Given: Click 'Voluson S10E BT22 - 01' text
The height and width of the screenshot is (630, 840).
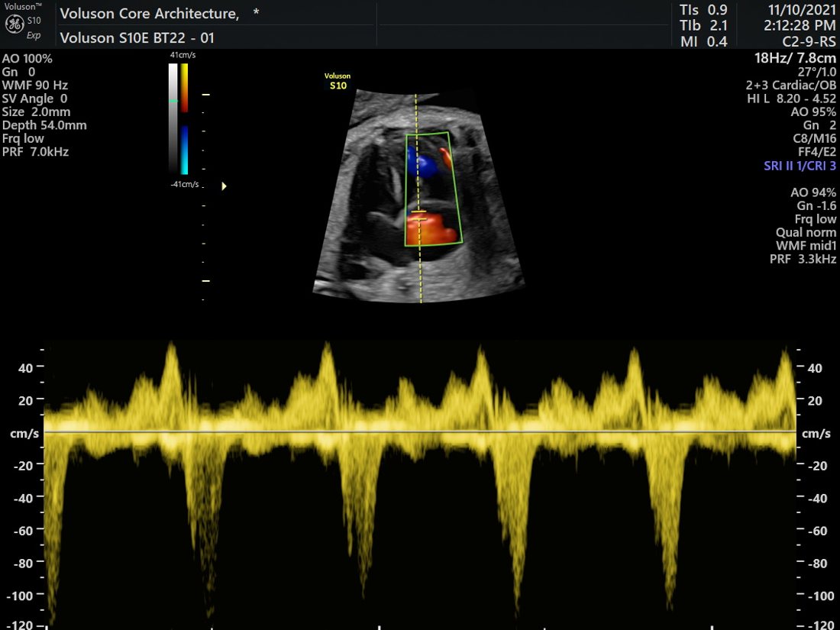Looking at the screenshot, I should pos(137,38).
